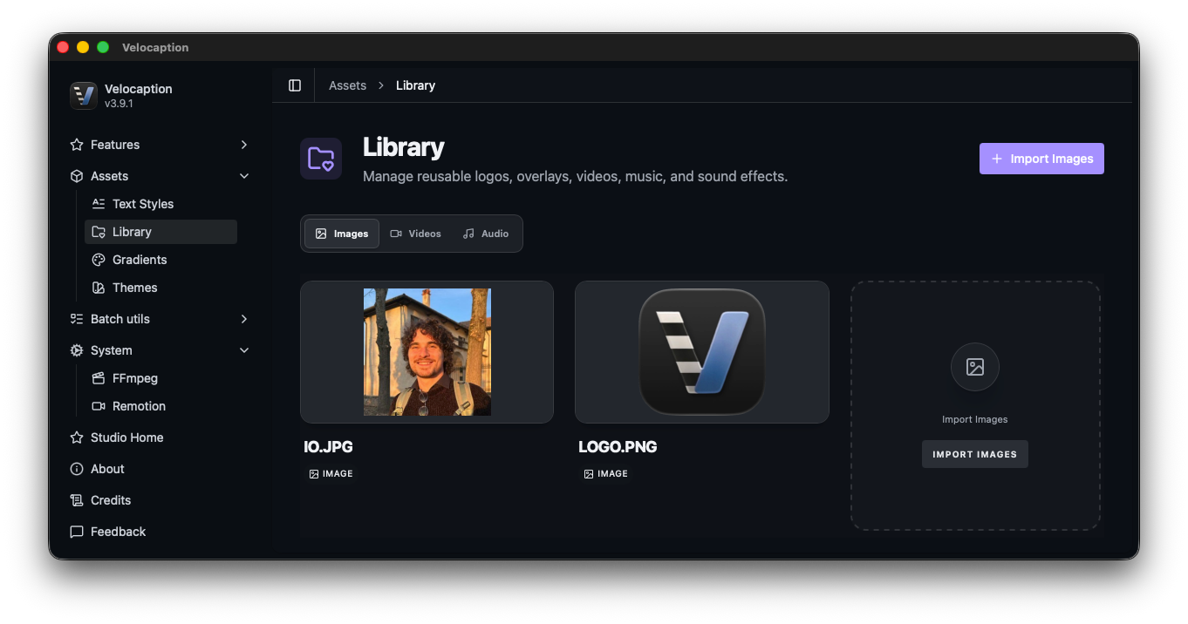Open the About page

pyautogui.click(x=160, y=469)
